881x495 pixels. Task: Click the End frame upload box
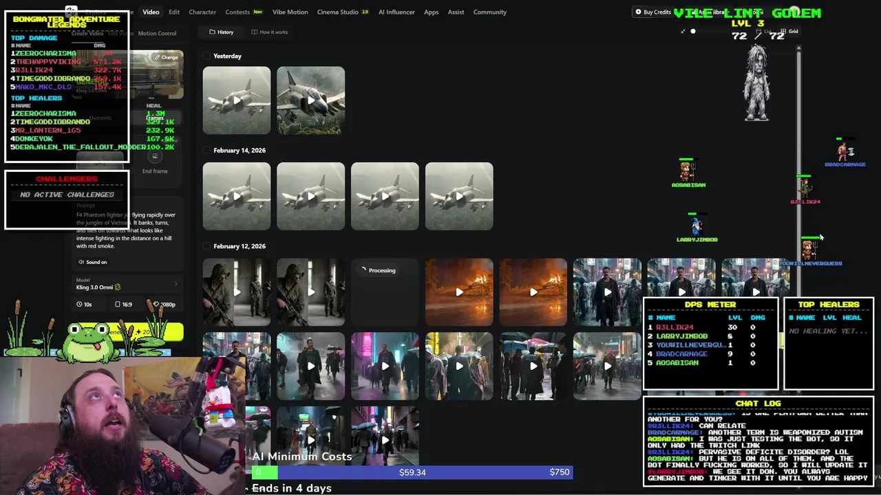(155, 161)
